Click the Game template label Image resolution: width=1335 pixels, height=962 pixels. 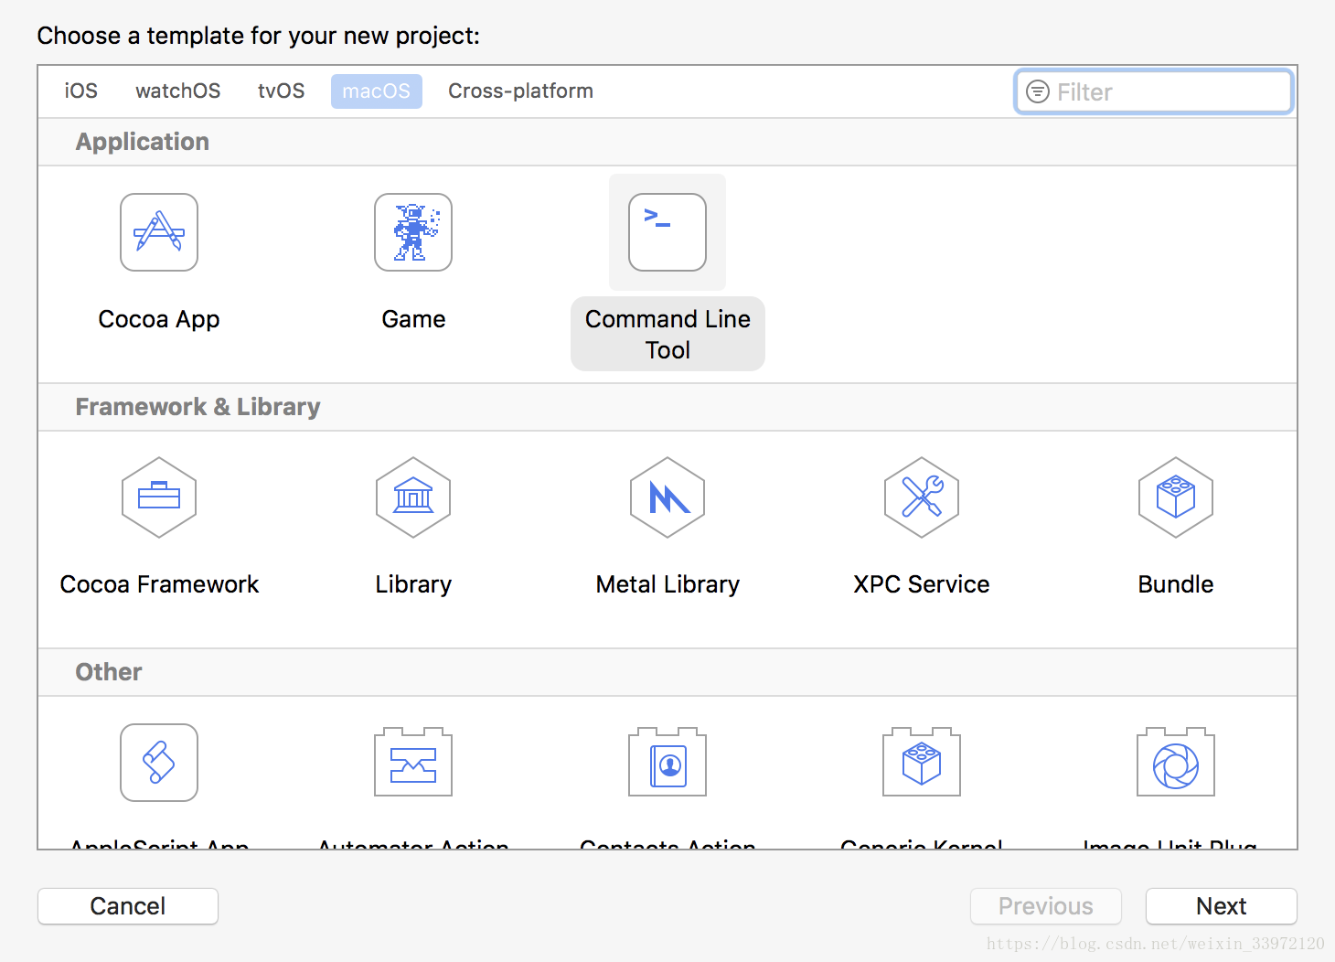tap(413, 319)
